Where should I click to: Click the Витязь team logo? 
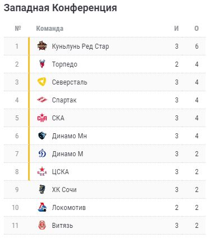(42, 225)
